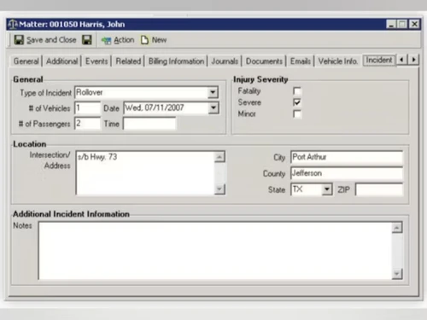This screenshot has height=320, width=427.
Task: Maximize the Matter window
Action: pyautogui.click(x=402, y=24)
